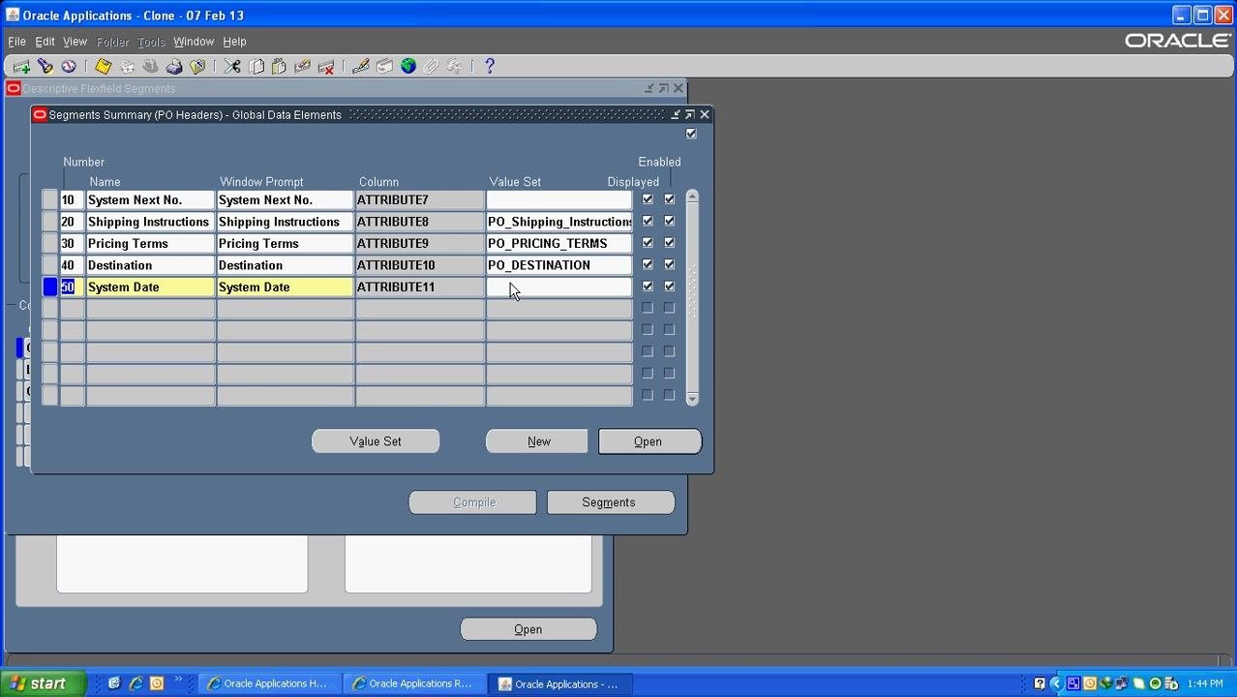Screen dimensions: 1237x697
Task: Click the scroll down arrow of segments list
Action: (x=692, y=398)
